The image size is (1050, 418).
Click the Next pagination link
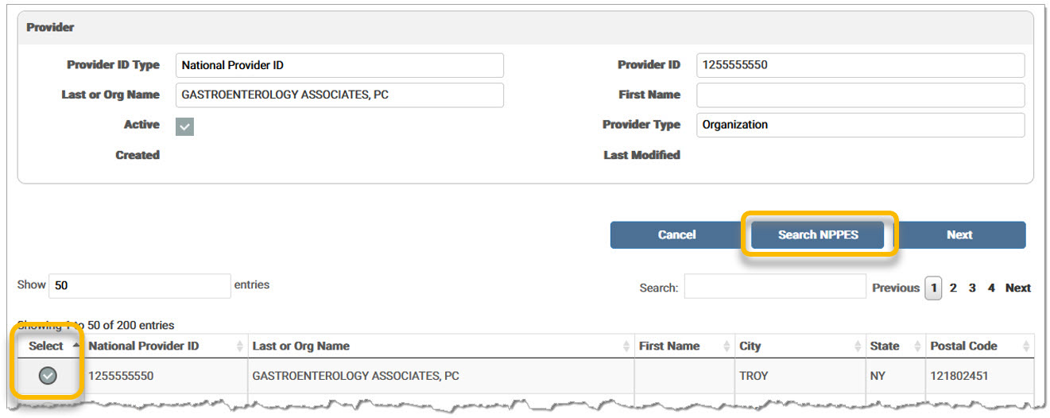pyautogui.click(x=1018, y=288)
